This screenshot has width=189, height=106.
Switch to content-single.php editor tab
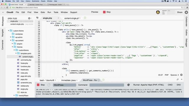[71, 18]
